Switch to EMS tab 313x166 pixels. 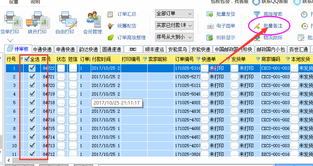[133, 49]
